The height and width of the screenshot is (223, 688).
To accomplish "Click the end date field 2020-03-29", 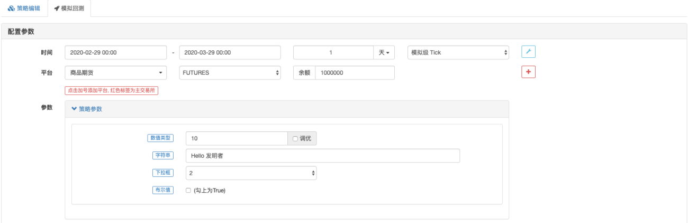I will click(x=230, y=52).
